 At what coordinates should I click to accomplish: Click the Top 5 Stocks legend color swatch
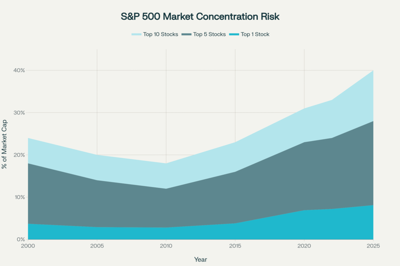click(186, 34)
